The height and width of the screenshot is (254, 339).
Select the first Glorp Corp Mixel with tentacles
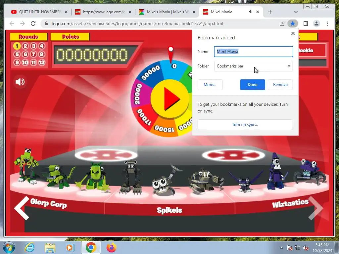click(26, 165)
